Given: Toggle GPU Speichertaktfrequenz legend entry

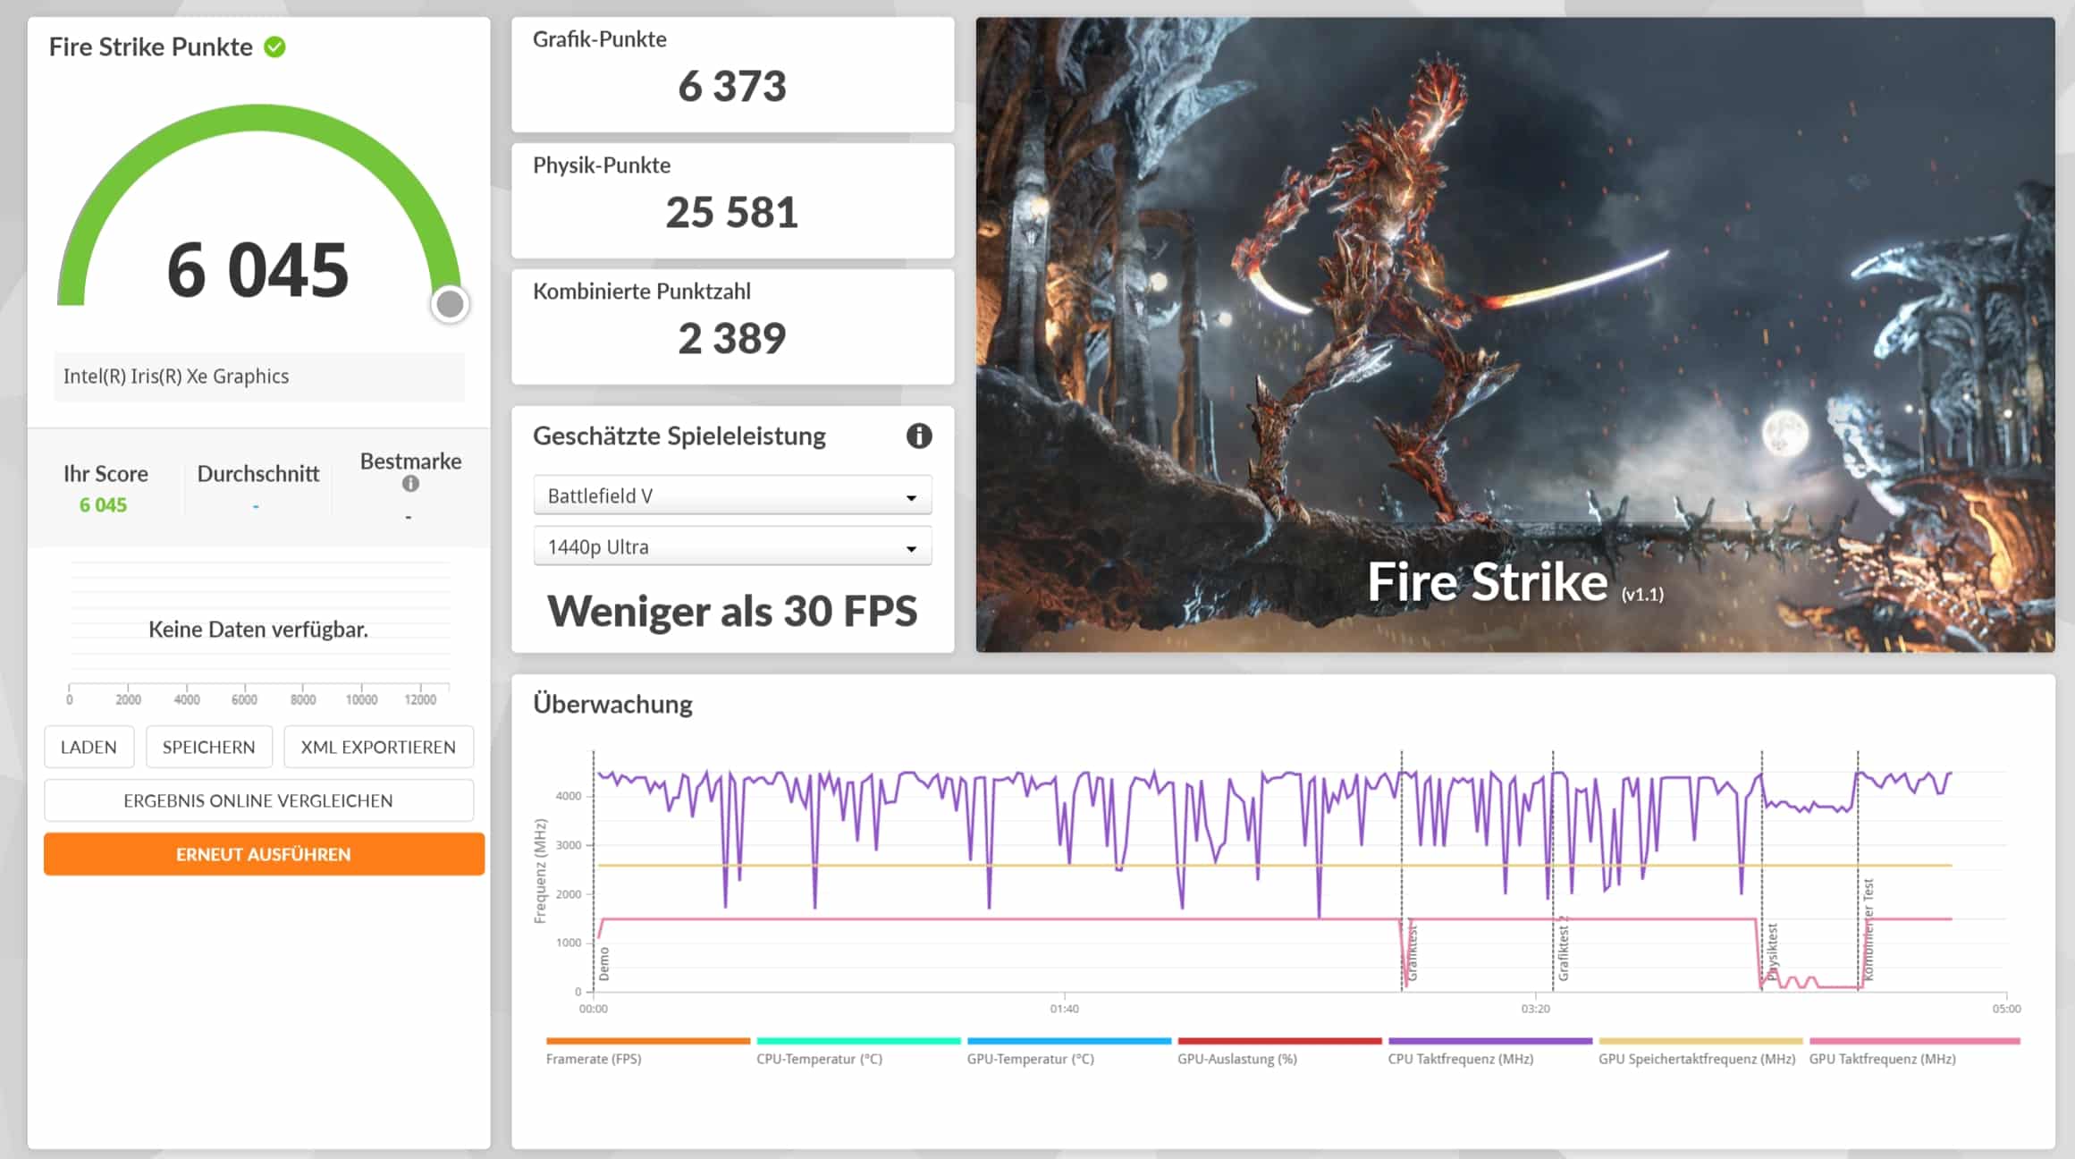Looking at the screenshot, I should point(1696,1059).
